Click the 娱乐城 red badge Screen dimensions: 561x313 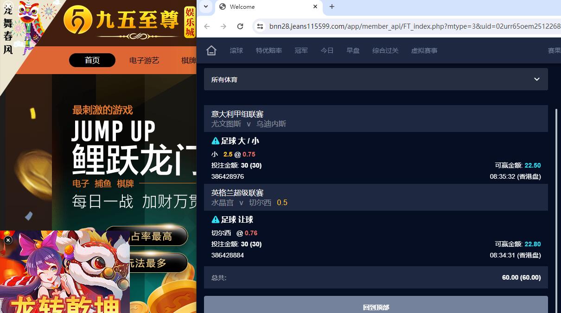tap(190, 22)
